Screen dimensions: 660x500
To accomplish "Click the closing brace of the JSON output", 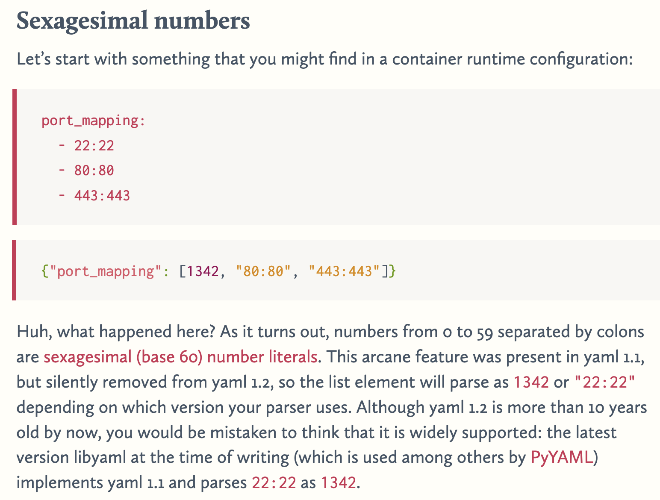I will [392, 271].
